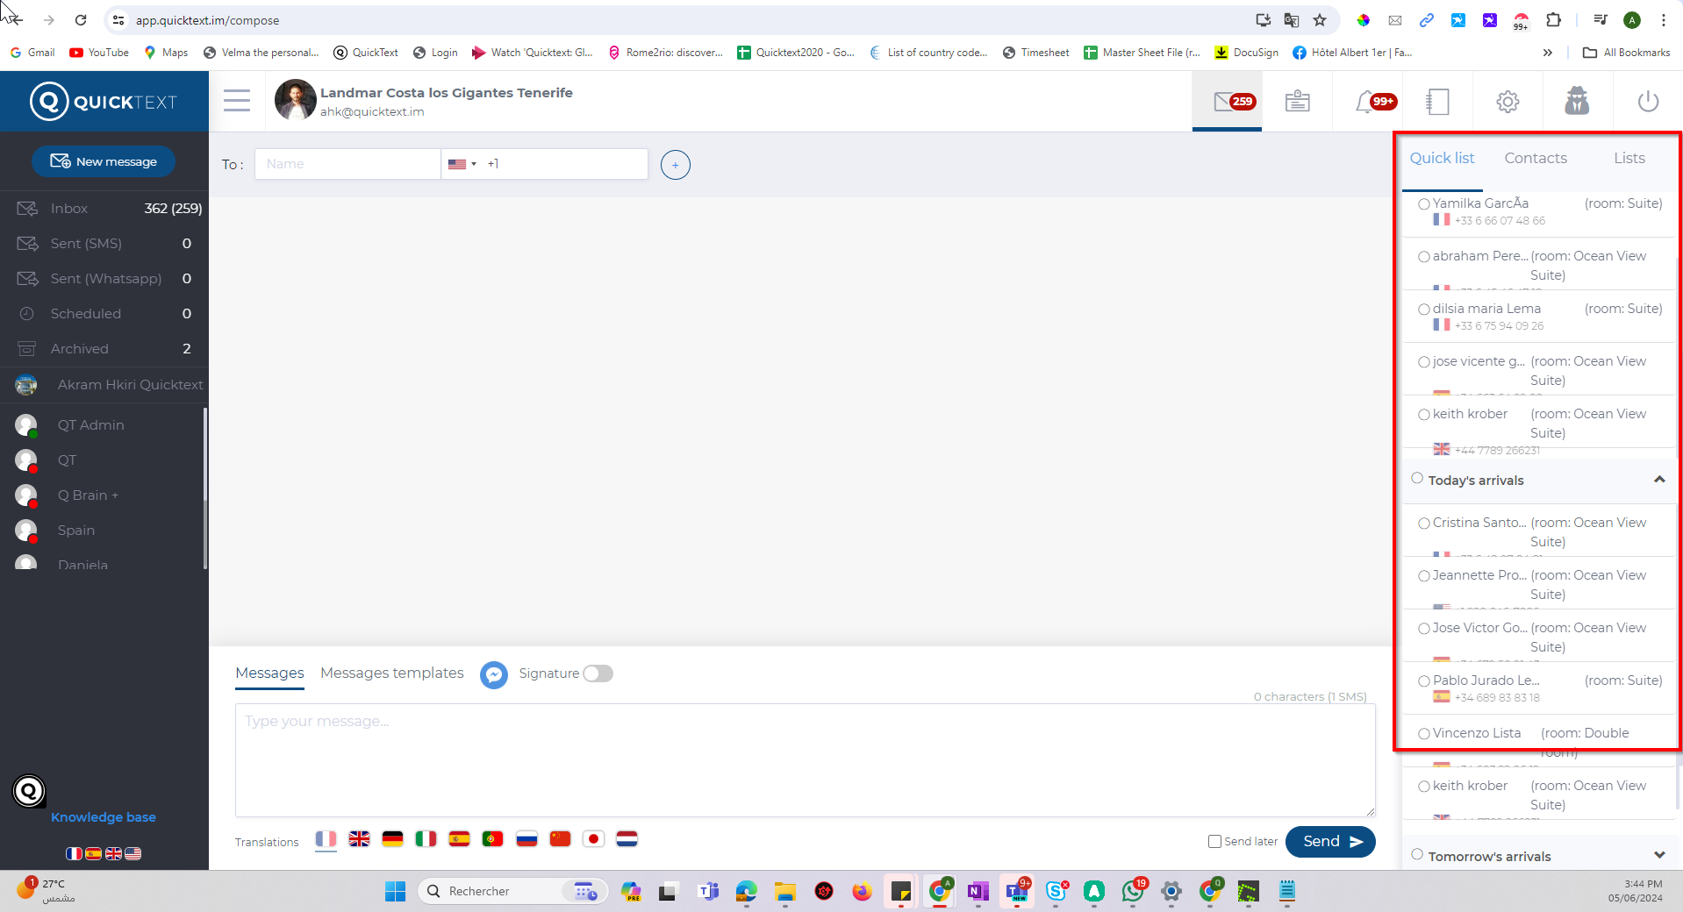Click the Send button
1683x912 pixels.
point(1330,842)
